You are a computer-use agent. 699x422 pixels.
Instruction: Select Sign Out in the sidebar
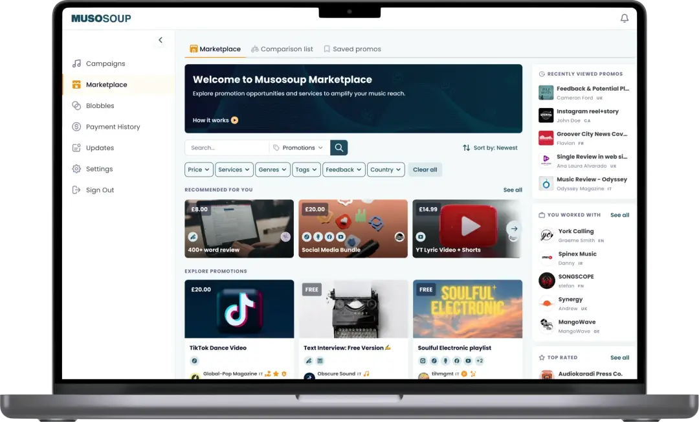click(100, 190)
